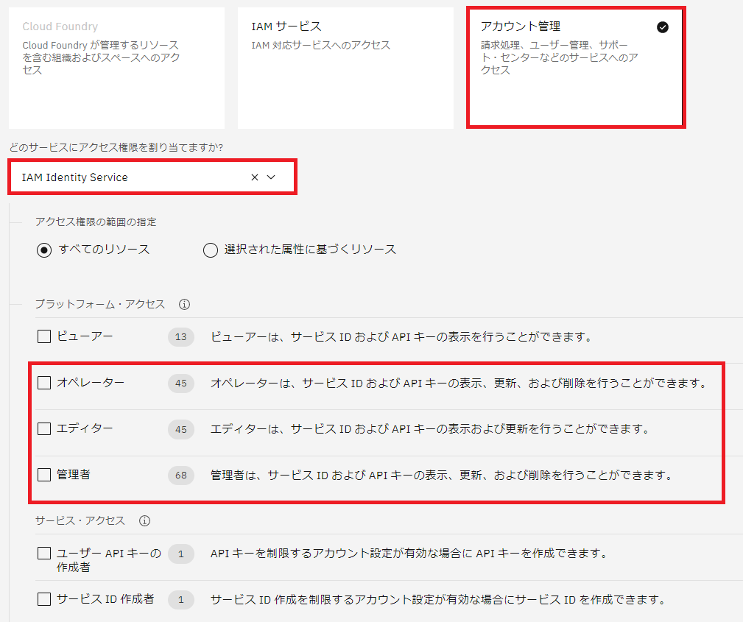The height and width of the screenshot is (622, 743).
Task: Click the 1 badge for ユーザー API キーの作成者
Action: click(181, 554)
